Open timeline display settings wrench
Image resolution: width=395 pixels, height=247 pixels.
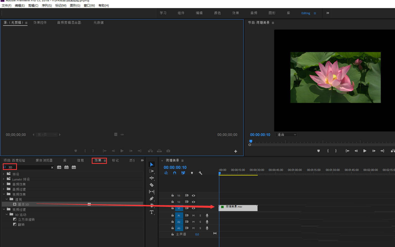pyautogui.click(x=200, y=173)
